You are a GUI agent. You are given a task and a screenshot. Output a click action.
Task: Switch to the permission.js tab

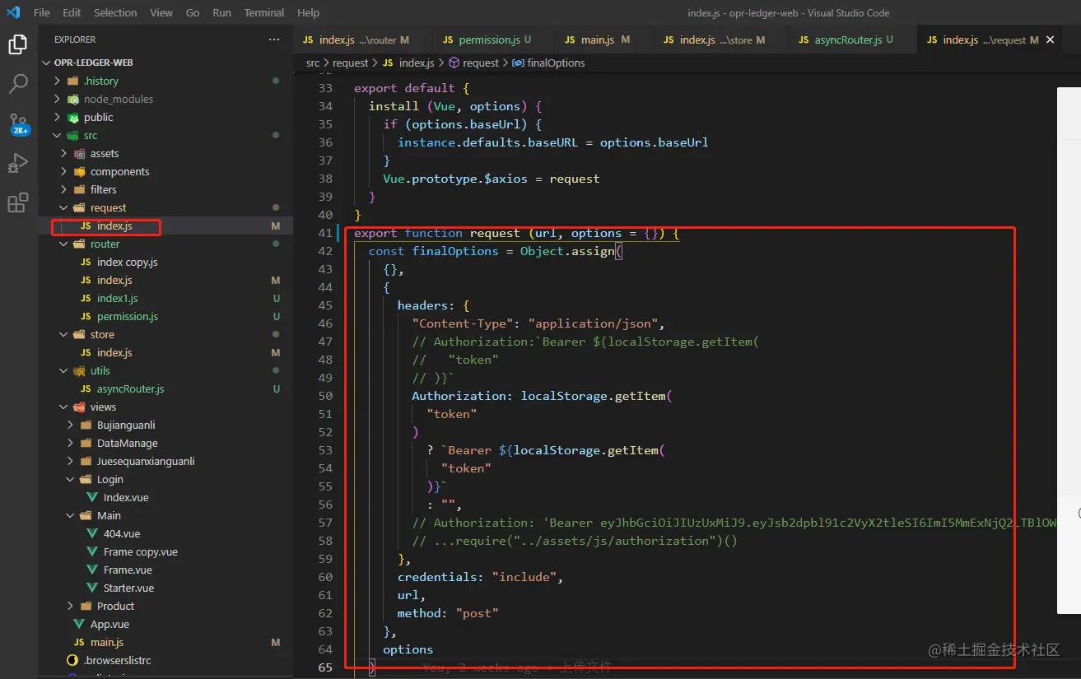[488, 40]
